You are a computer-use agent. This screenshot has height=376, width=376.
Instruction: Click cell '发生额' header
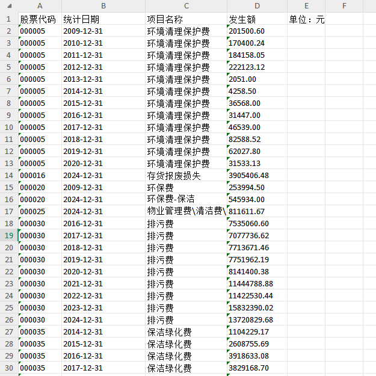(x=257, y=19)
